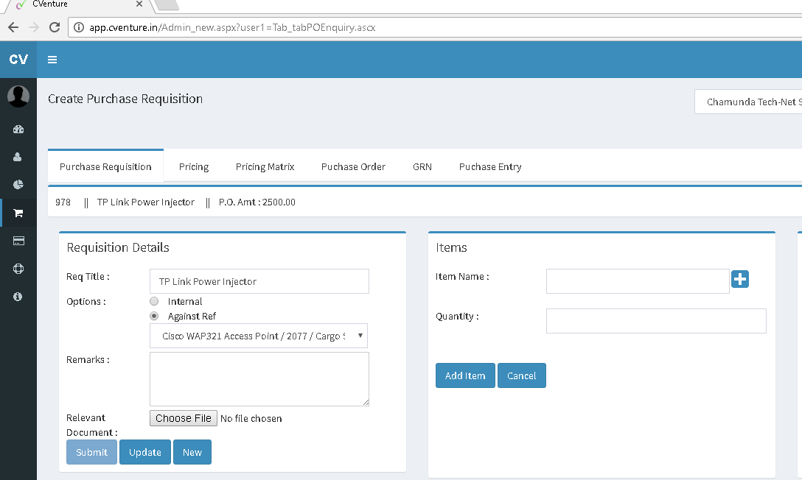Switch to the Purchase Requisition tab

(105, 167)
